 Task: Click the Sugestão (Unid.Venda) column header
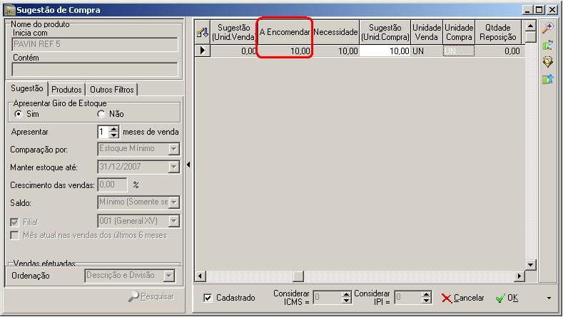(x=234, y=32)
